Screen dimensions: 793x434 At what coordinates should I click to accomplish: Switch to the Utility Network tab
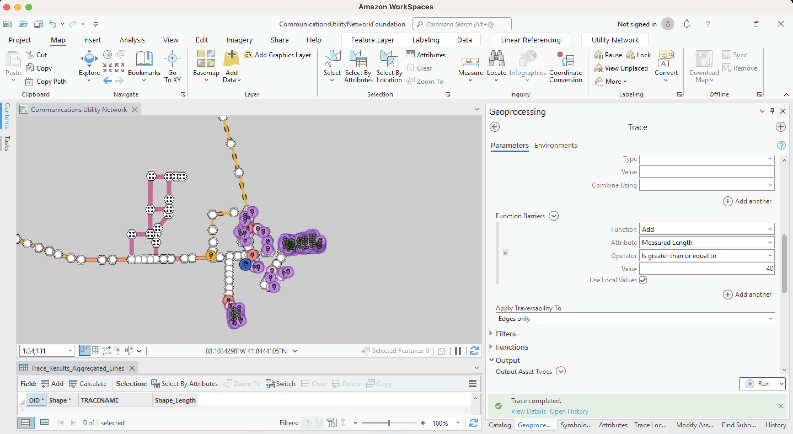[x=615, y=40]
